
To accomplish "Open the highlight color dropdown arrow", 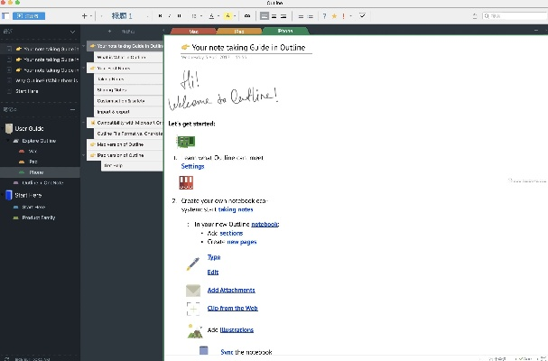I will click(x=235, y=16).
